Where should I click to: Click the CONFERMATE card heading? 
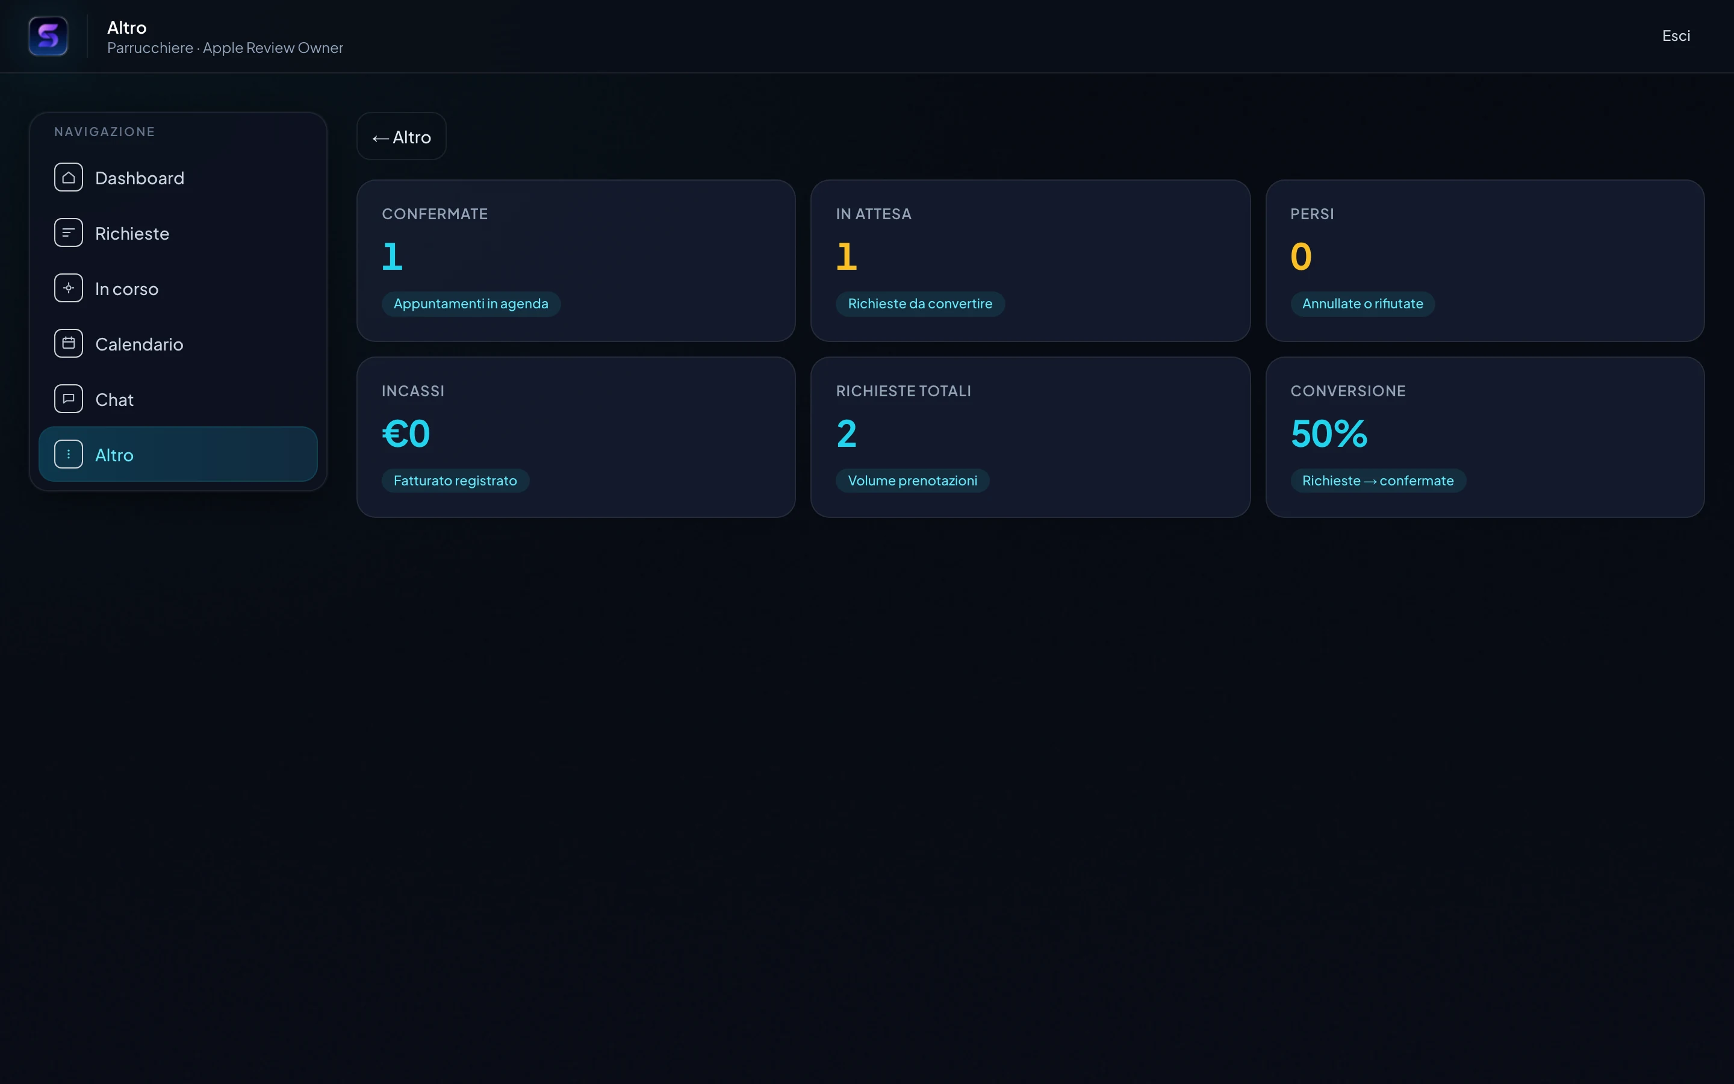(x=434, y=214)
